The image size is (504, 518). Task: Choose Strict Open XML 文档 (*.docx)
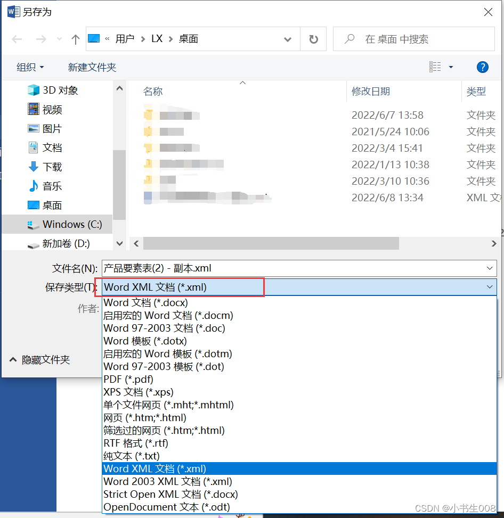[x=299, y=494]
